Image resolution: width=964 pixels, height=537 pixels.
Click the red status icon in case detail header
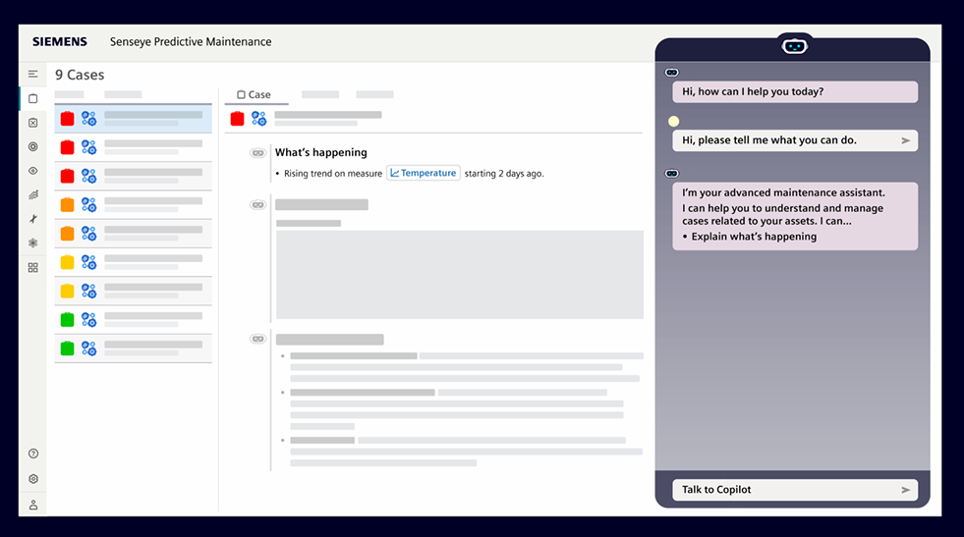coord(237,119)
